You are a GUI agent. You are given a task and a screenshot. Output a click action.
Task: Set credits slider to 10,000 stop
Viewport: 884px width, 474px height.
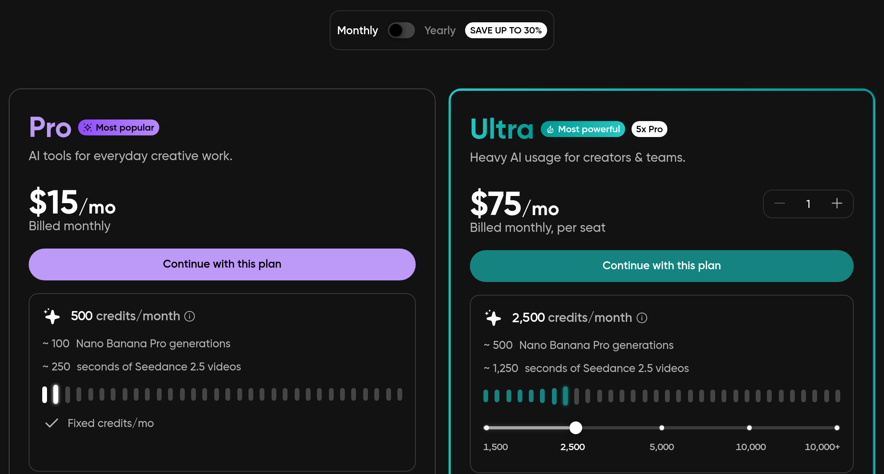click(x=749, y=428)
